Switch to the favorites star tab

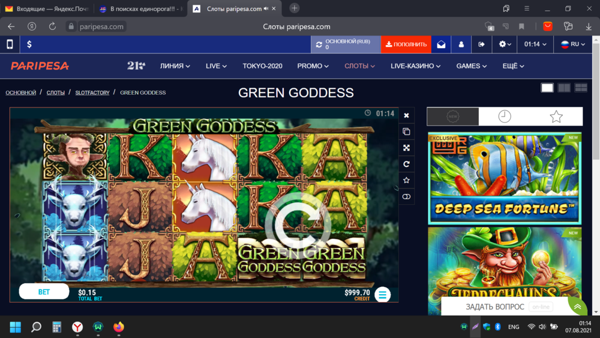point(556,116)
